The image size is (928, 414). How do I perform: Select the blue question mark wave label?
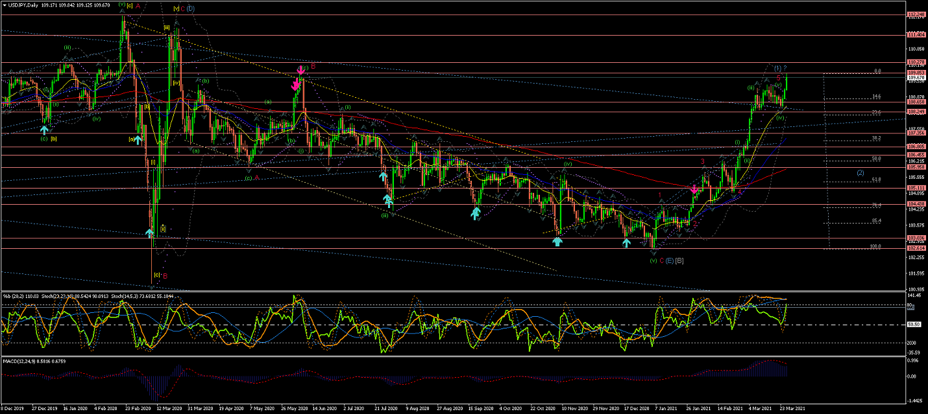785,68
